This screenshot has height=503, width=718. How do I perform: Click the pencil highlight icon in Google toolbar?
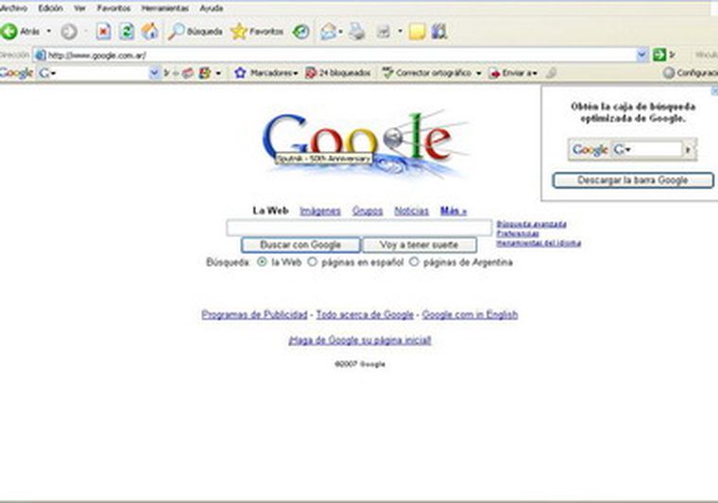[551, 73]
